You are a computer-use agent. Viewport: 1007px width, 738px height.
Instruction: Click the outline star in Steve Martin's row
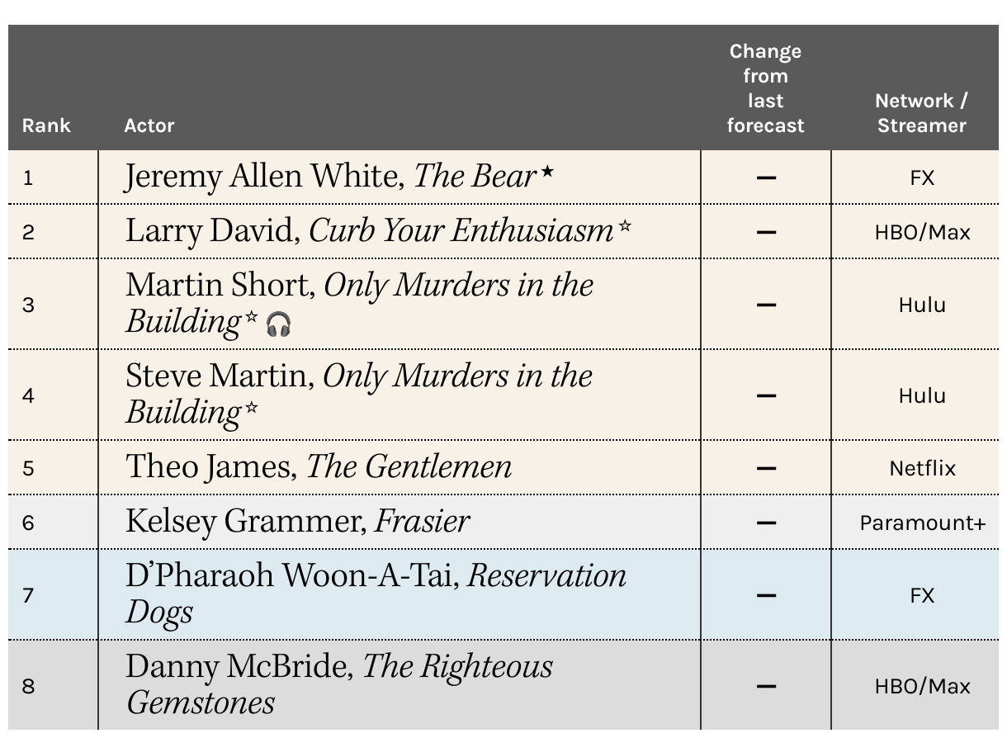tap(251, 407)
